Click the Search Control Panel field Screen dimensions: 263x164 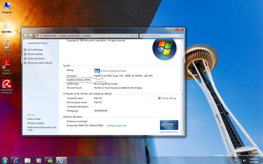click(161, 36)
